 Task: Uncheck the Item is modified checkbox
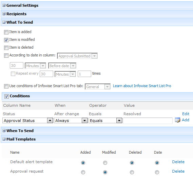[6, 40]
